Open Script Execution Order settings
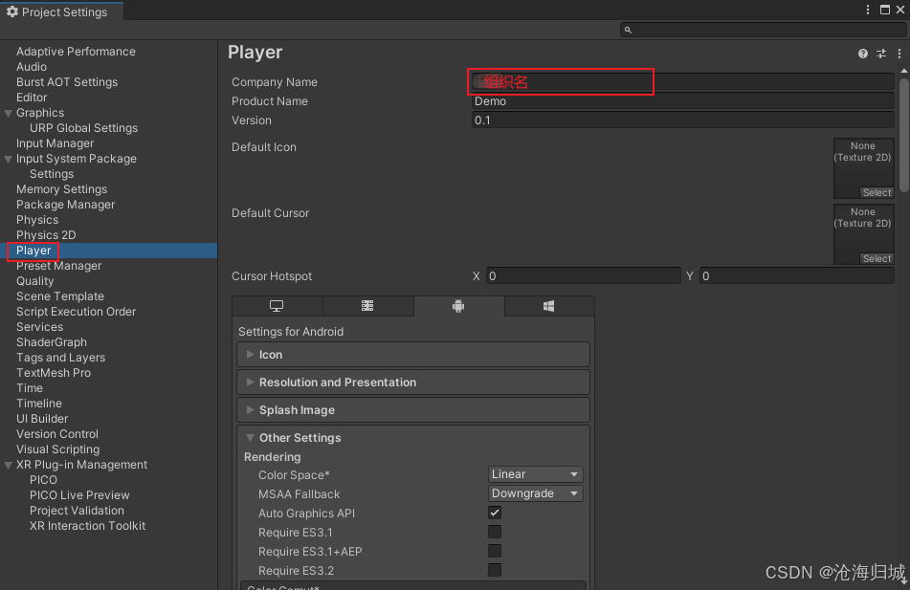Image resolution: width=910 pixels, height=590 pixels. pyautogui.click(x=76, y=312)
